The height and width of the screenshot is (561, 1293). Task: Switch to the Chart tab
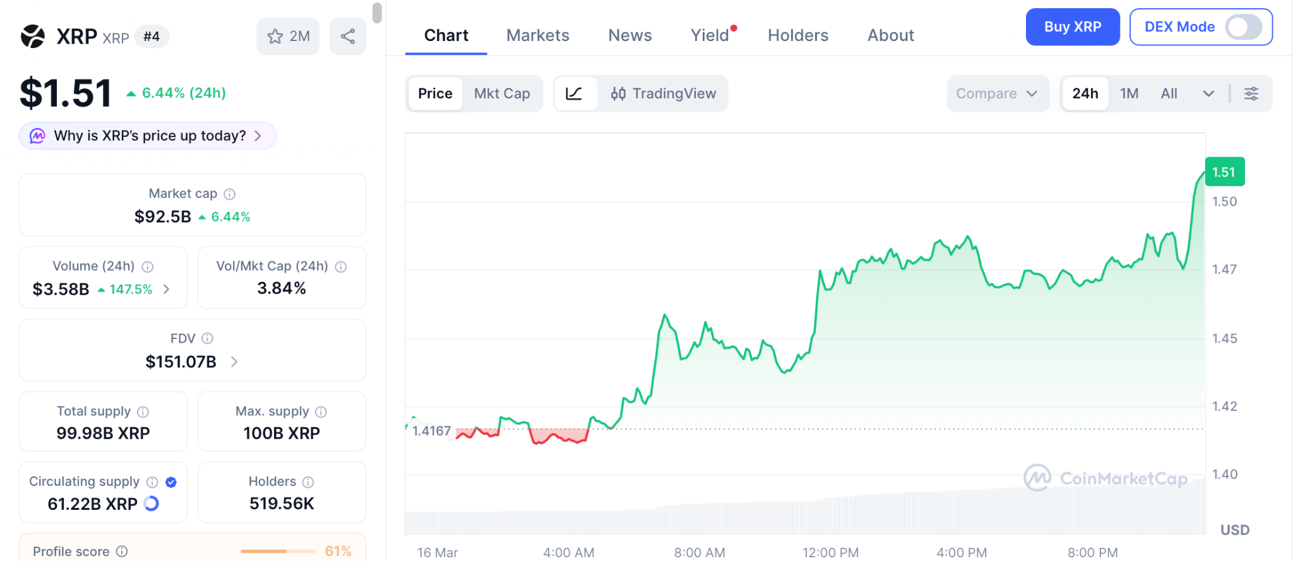446,35
